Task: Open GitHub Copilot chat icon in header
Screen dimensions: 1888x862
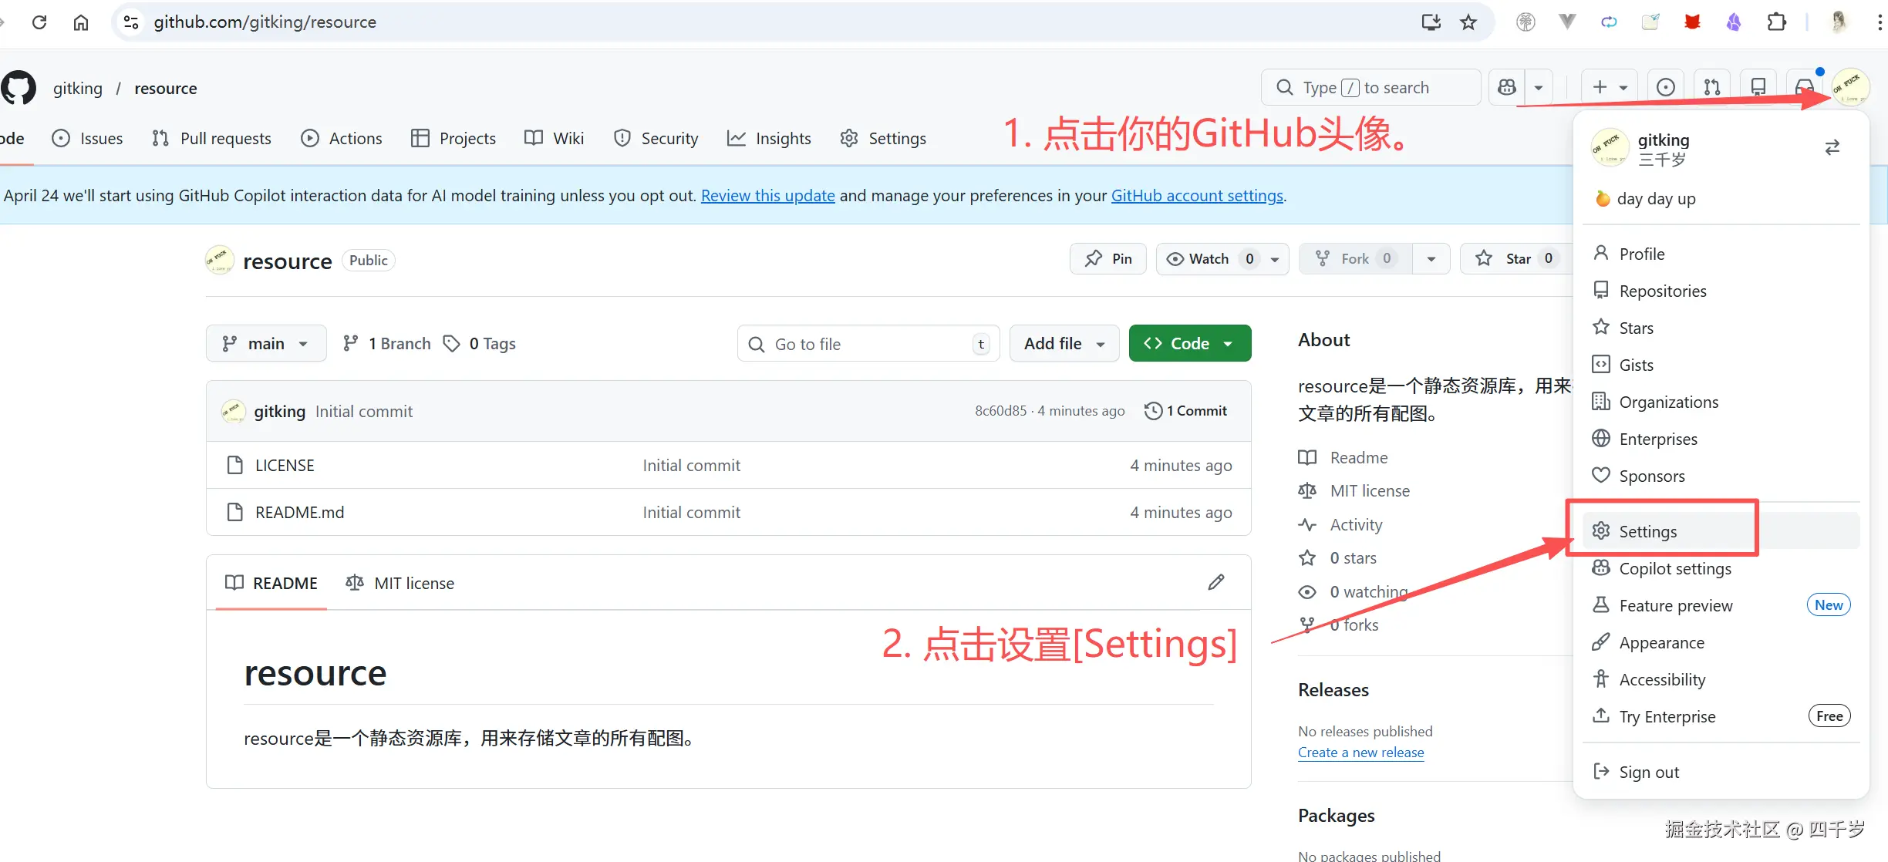Action: click(x=1506, y=87)
